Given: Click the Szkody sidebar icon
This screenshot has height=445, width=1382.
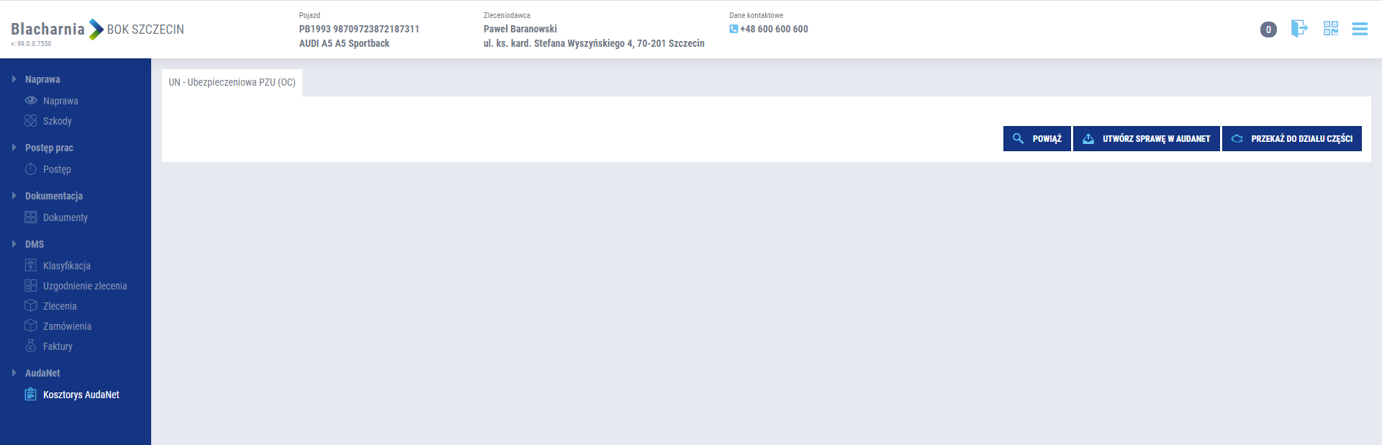Looking at the screenshot, I should click(31, 121).
